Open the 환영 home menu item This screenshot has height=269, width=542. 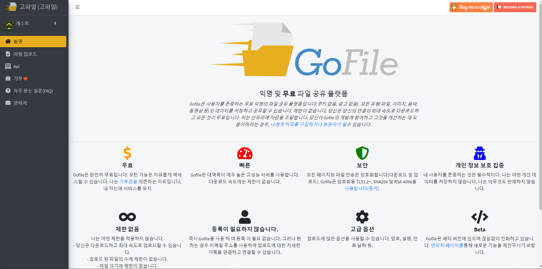pyautogui.click(x=33, y=42)
